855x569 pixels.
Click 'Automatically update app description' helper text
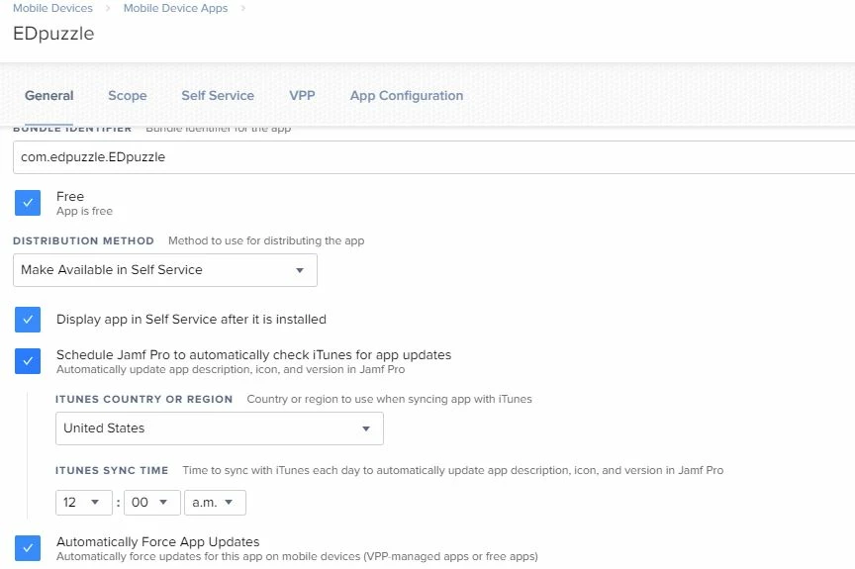tap(231, 369)
